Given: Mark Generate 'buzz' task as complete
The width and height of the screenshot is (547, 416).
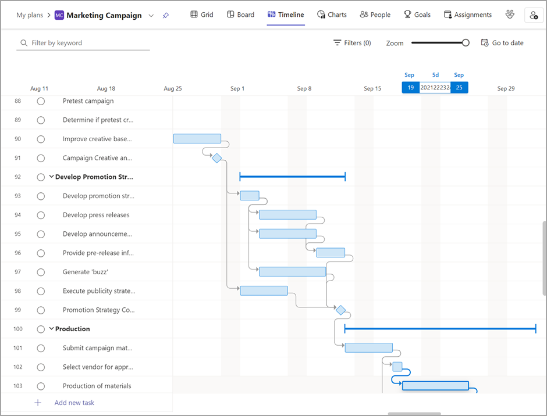Looking at the screenshot, I should (41, 272).
